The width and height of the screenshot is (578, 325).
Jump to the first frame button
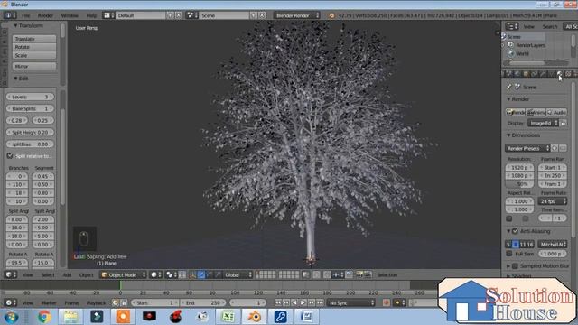click(x=278, y=303)
